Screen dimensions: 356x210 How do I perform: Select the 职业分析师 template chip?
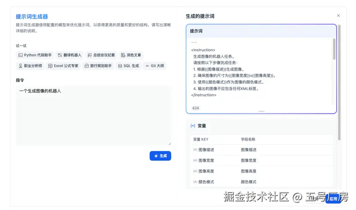pos(30,66)
